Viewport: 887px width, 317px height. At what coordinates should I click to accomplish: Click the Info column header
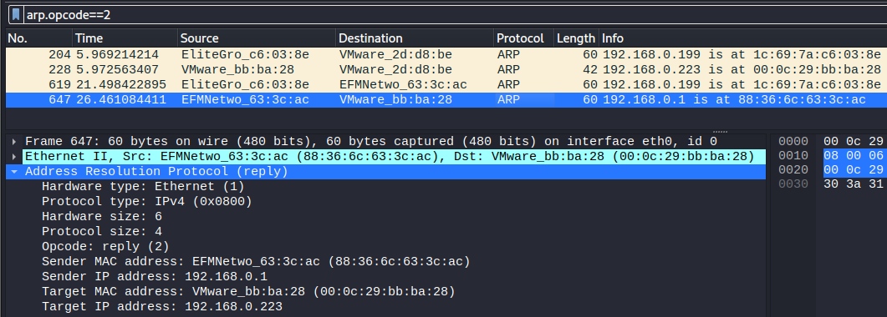[742, 38]
